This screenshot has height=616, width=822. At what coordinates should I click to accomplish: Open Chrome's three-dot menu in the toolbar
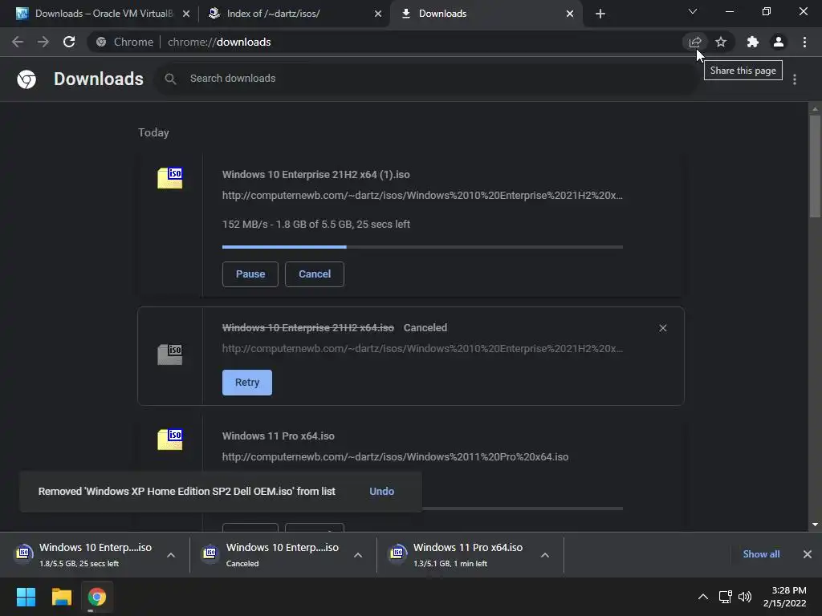tap(804, 42)
